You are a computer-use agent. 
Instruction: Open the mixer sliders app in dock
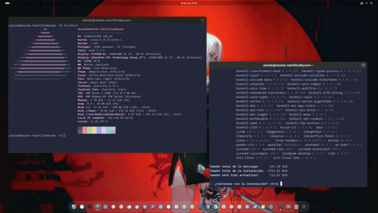coord(281,206)
